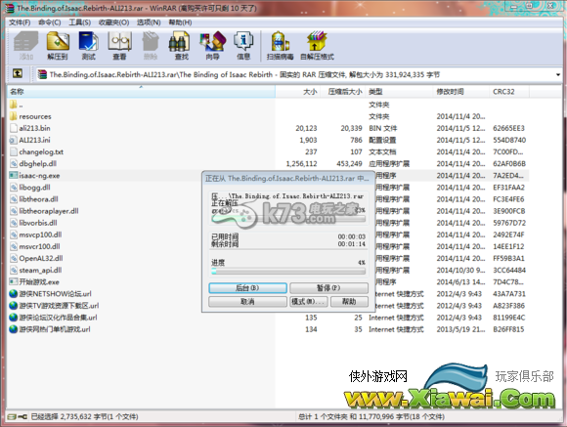Viewport: 567px width, 427px height.
Task: Click the RAR archive icon in the address bar
Action: pyautogui.click(x=42, y=74)
